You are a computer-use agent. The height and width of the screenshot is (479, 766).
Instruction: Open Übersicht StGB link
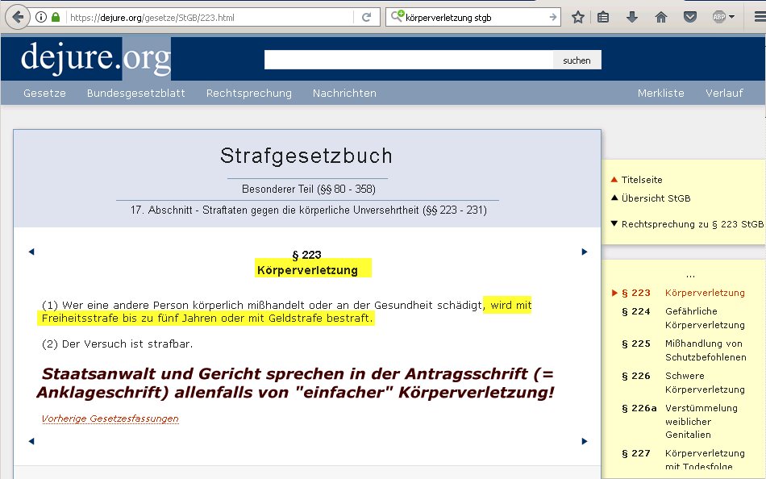(655, 198)
